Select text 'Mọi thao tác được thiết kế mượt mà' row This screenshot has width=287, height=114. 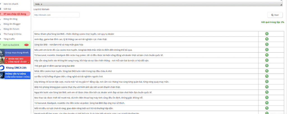(x=89, y=98)
